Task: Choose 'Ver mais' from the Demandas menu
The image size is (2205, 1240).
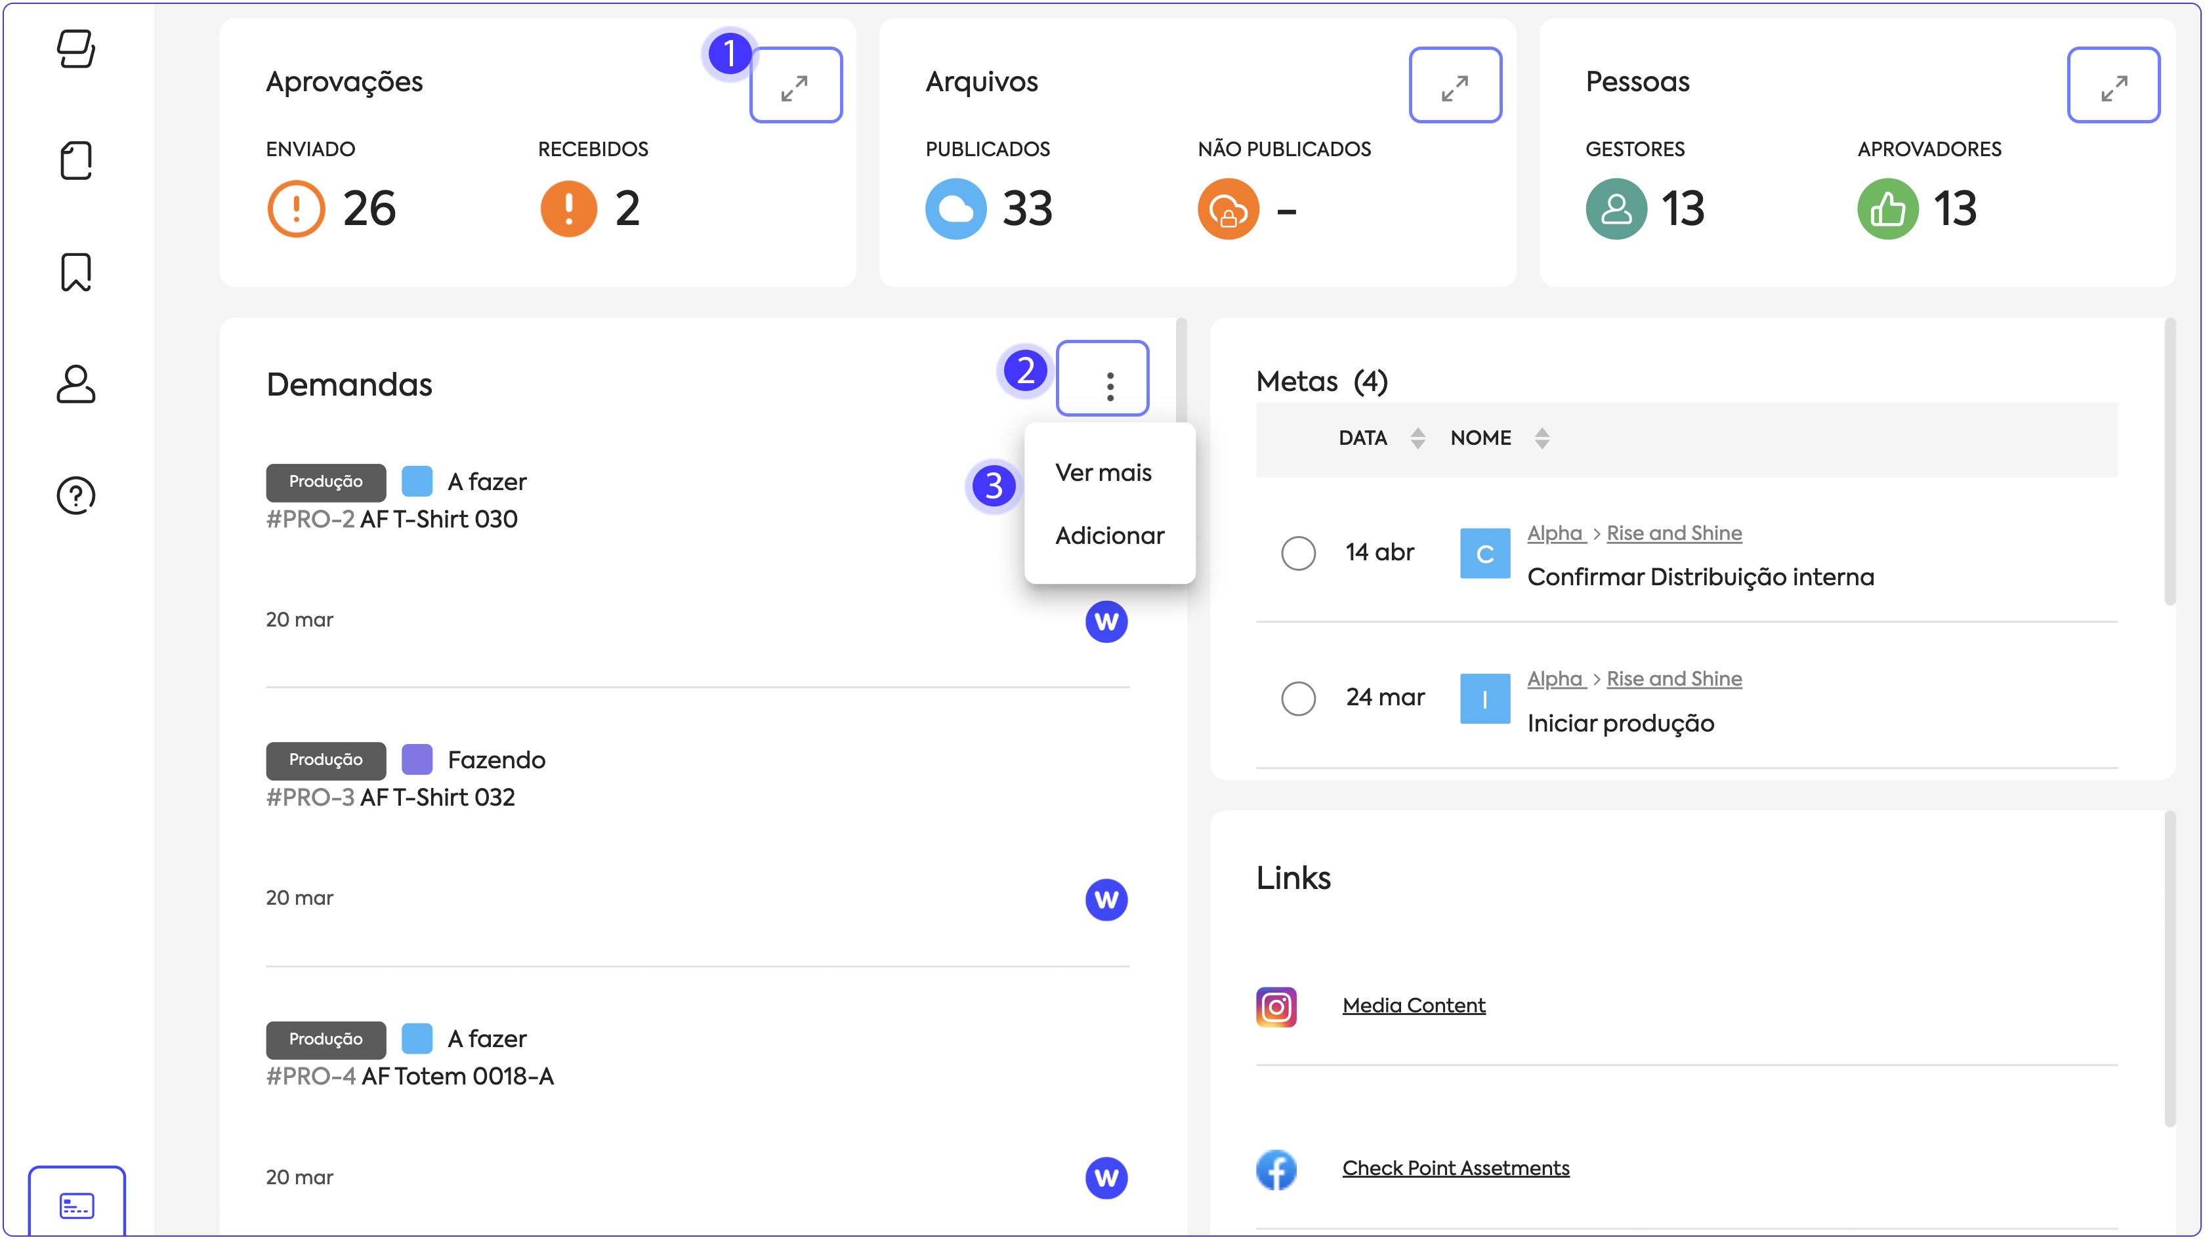Action: (1103, 472)
